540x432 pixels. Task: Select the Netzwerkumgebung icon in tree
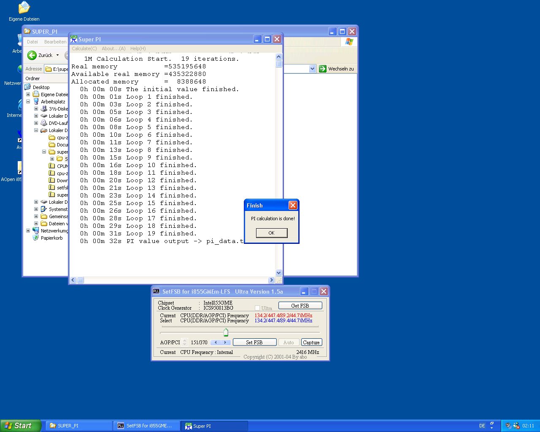36,230
